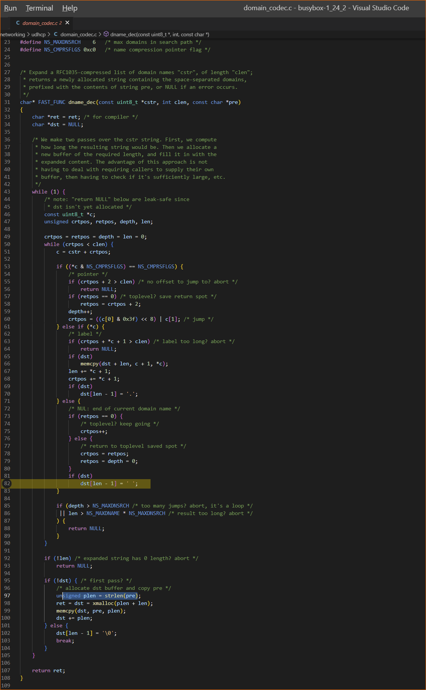Viewport: 426px width, 690px height.
Task: Click the chevron between udhcp and domain_codec.c
Action: click(x=49, y=34)
